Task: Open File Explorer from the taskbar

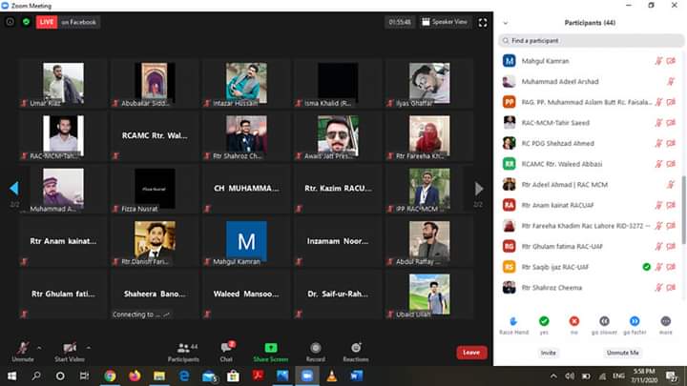Action: point(159,376)
